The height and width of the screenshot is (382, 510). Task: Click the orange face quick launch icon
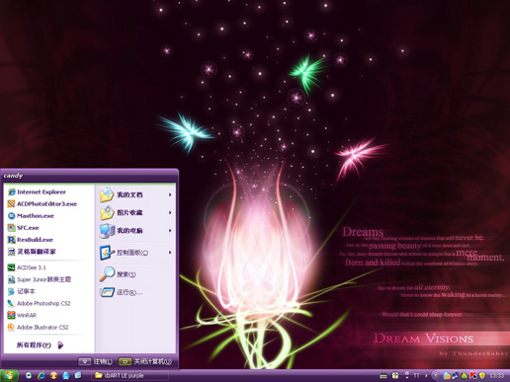click(53, 375)
